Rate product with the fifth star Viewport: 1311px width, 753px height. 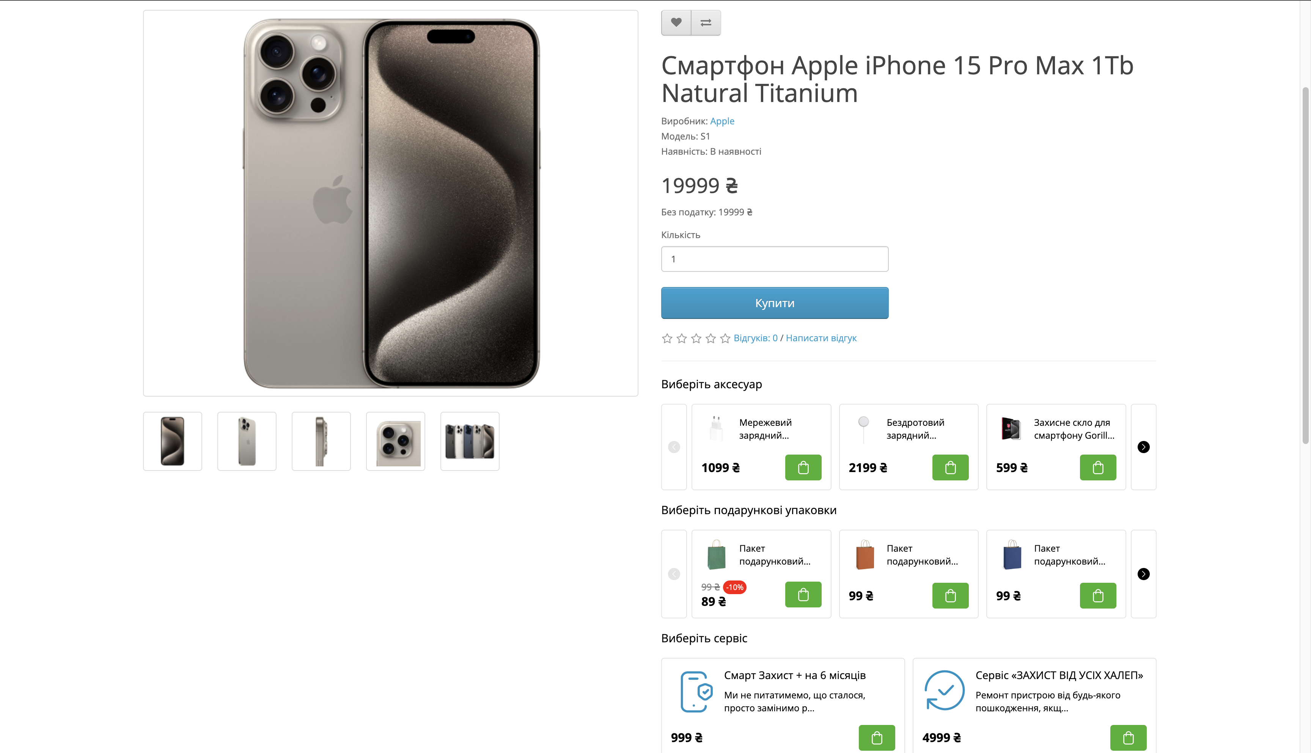tap(725, 338)
